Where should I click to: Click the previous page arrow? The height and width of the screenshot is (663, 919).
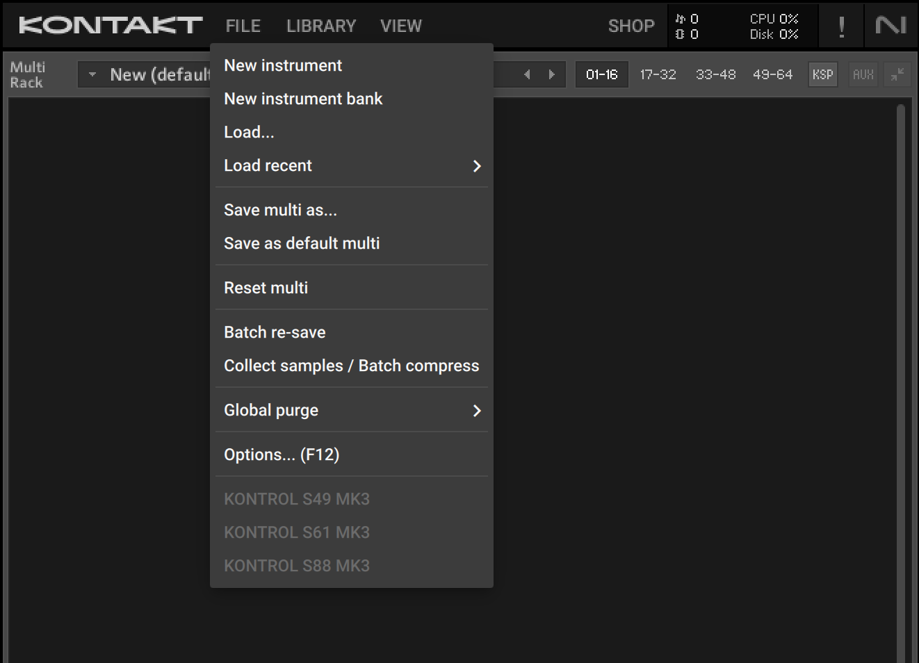pos(527,74)
